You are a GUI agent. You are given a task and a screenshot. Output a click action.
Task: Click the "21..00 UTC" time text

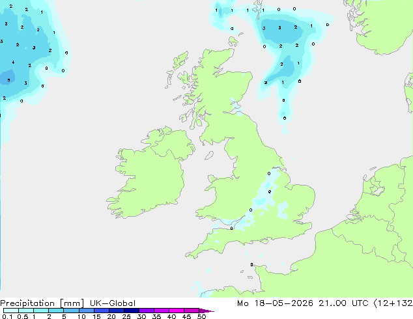(x=343, y=303)
